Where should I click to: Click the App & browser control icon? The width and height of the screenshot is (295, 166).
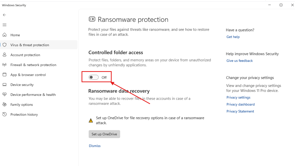point(5,75)
